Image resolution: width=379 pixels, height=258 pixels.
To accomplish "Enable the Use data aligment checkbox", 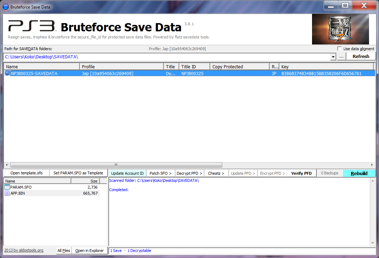I will 339,48.
